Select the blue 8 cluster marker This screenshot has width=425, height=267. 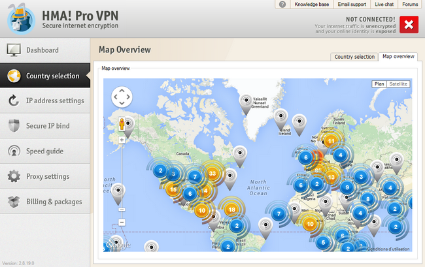click(x=368, y=199)
